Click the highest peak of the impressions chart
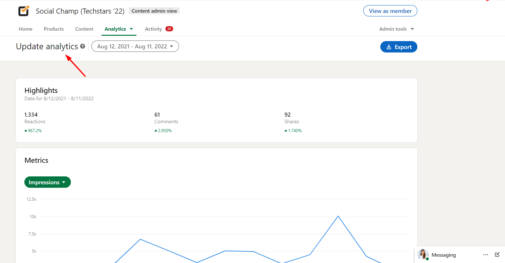 [x=338, y=216]
